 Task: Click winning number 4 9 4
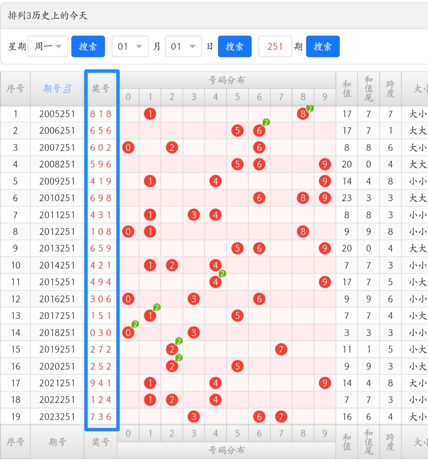click(x=101, y=282)
